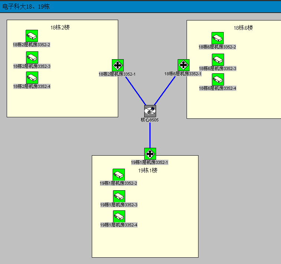Click device icon 19栋1层机房3352-3
This screenshot has width=281, height=264.
pyautogui.click(x=119, y=196)
